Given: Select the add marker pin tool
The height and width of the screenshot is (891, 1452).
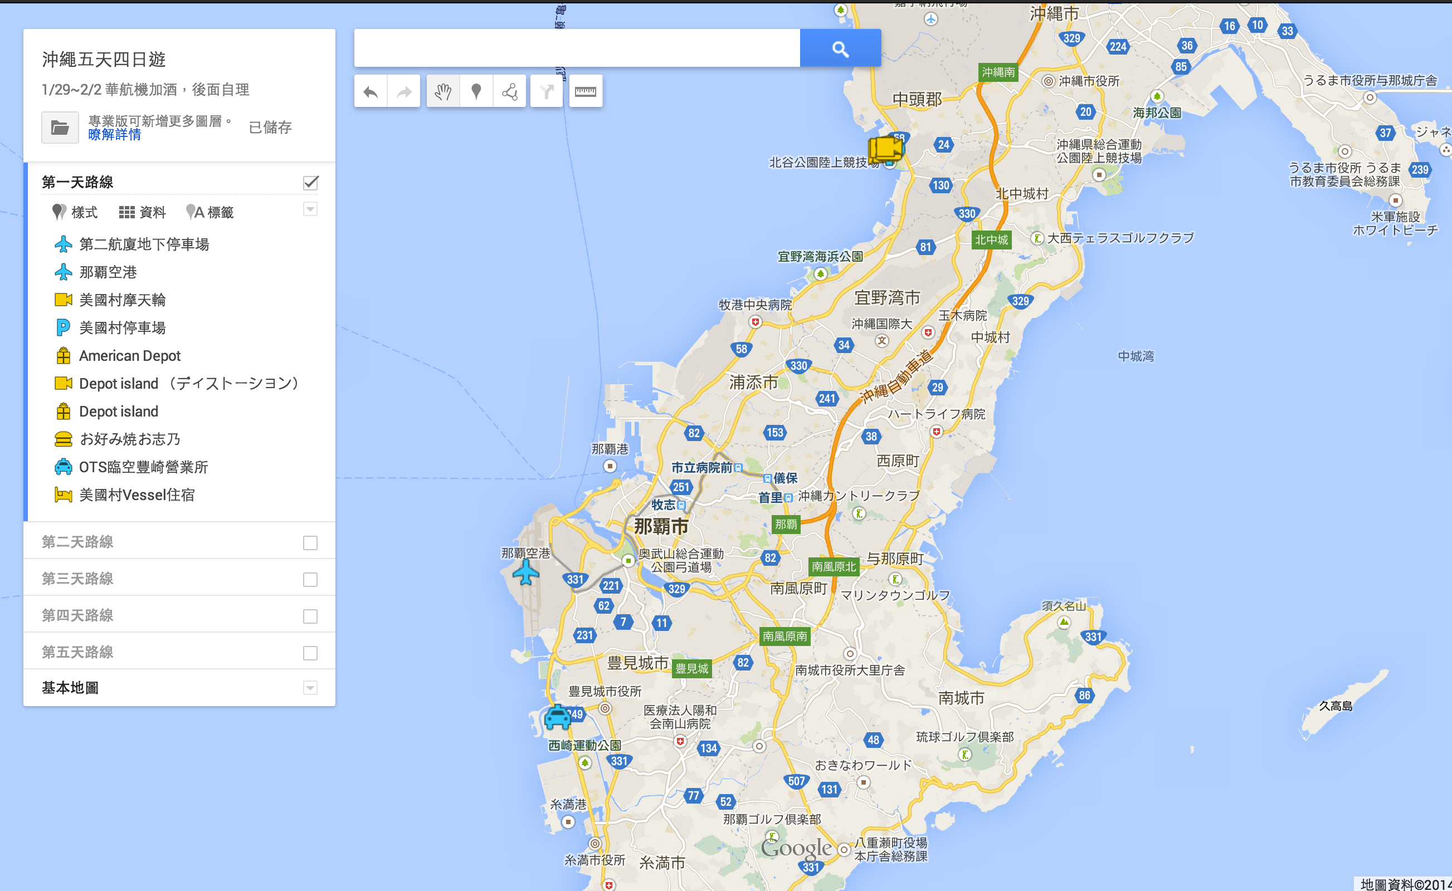Looking at the screenshot, I should point(476,92).
